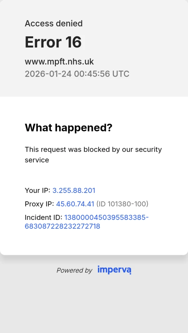Click the 'Proxy IP:' label
The image size is (188, 333).
click(x=39, y=204)
